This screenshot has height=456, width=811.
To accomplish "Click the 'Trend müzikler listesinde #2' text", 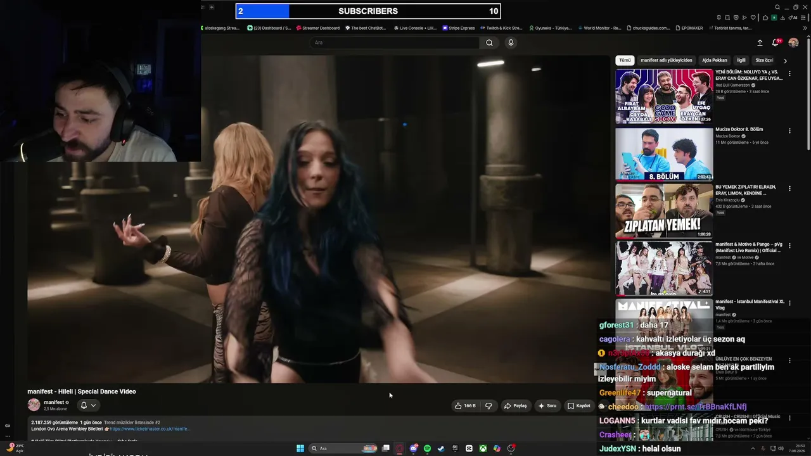I will 132,422.
